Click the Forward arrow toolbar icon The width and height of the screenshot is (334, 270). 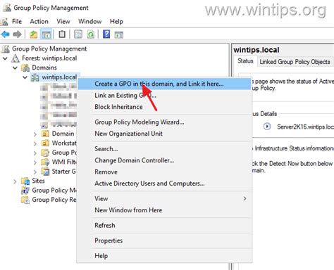tap(17, 34)
